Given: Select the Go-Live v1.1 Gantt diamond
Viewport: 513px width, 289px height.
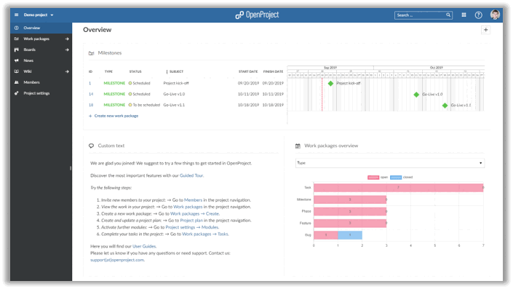Looking at the screenshot, I should pos(445,106).
